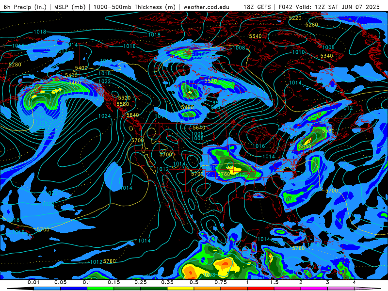Click the bright green 0.1–0.15 legend swatch

click(100, 289)
